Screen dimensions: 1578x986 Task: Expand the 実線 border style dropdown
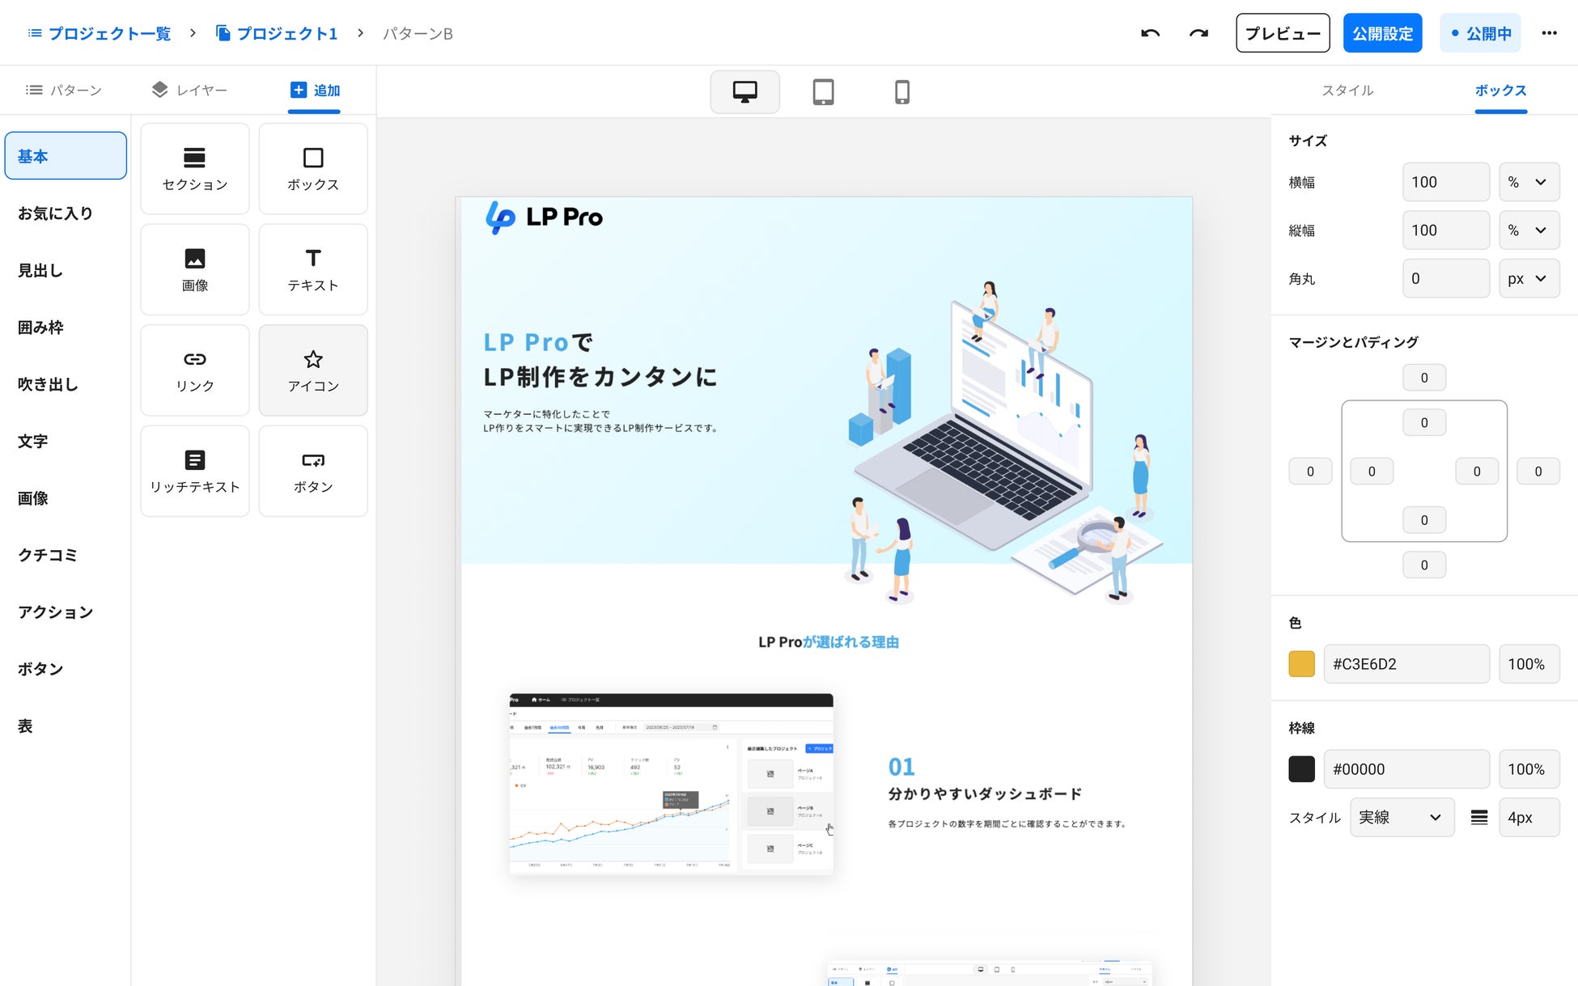[1401, 818]
